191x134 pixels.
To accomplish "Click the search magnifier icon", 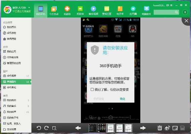I will 176,12.
